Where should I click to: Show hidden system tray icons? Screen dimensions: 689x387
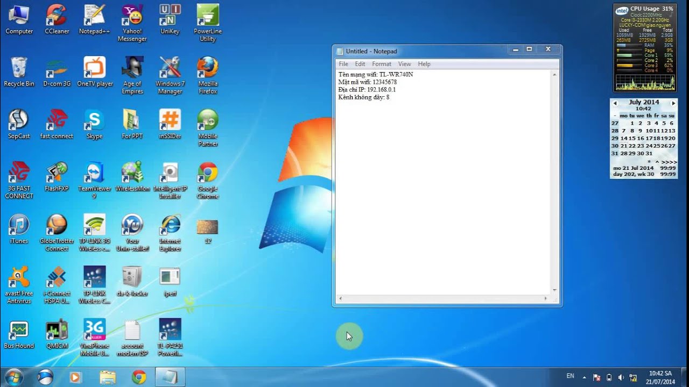point(585,377)
